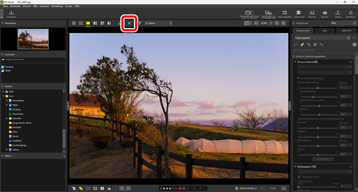Switch to the XMP/IPTC tab

point(346,31)
